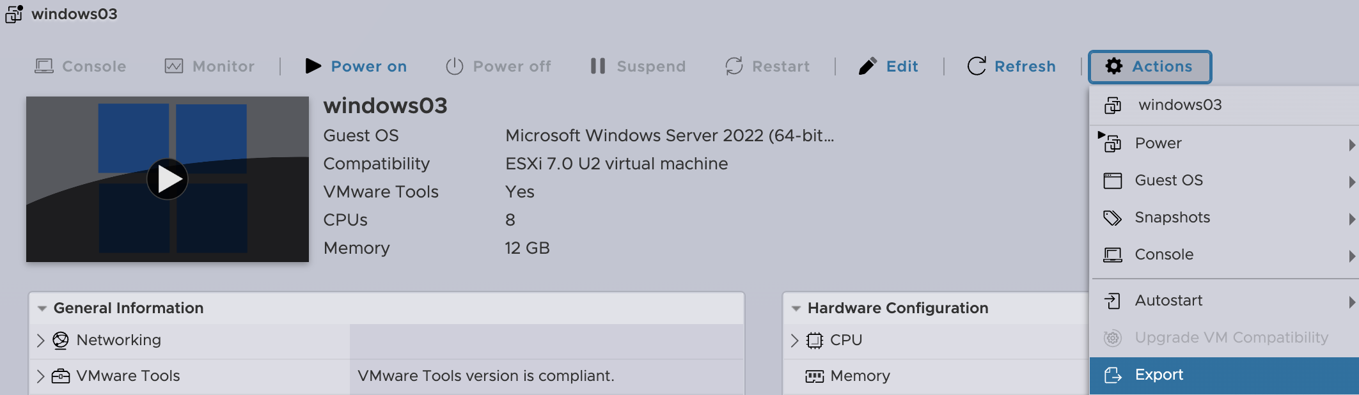
Task: Click the Export icon in Actions menu
Action: coord(1113,375)
